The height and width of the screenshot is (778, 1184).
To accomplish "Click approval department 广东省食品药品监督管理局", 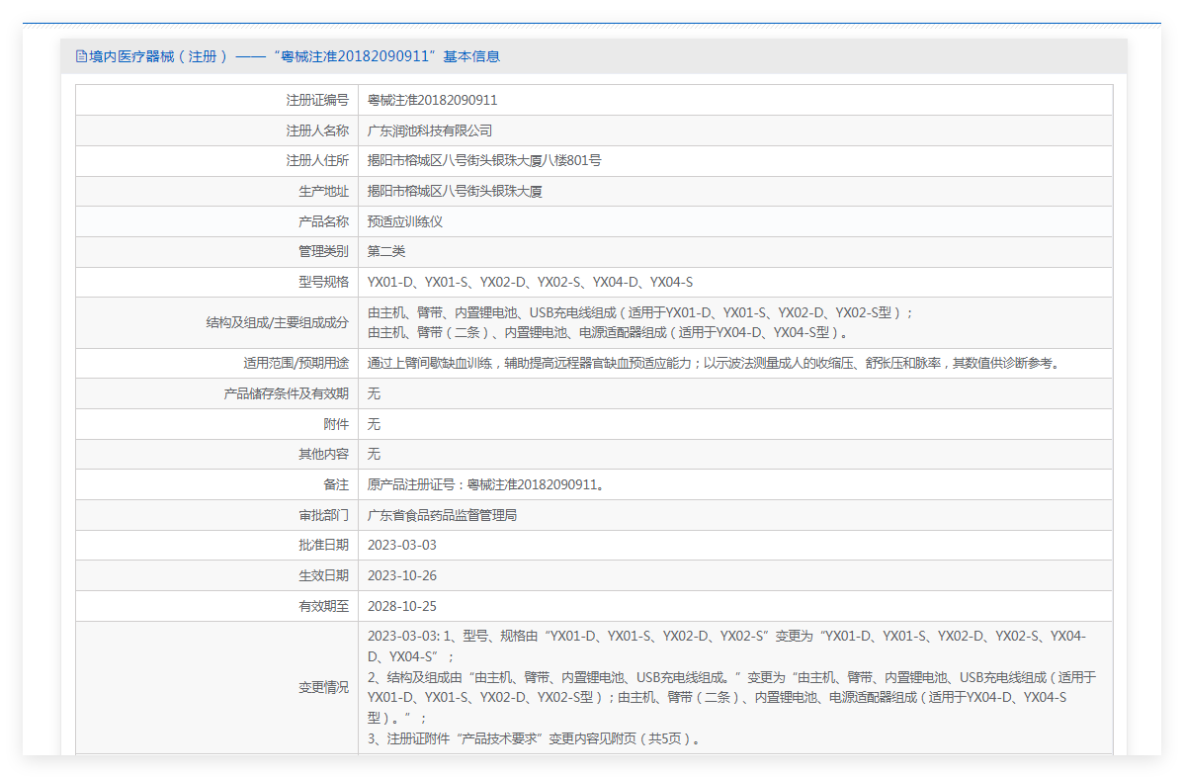I will point(442,515).
